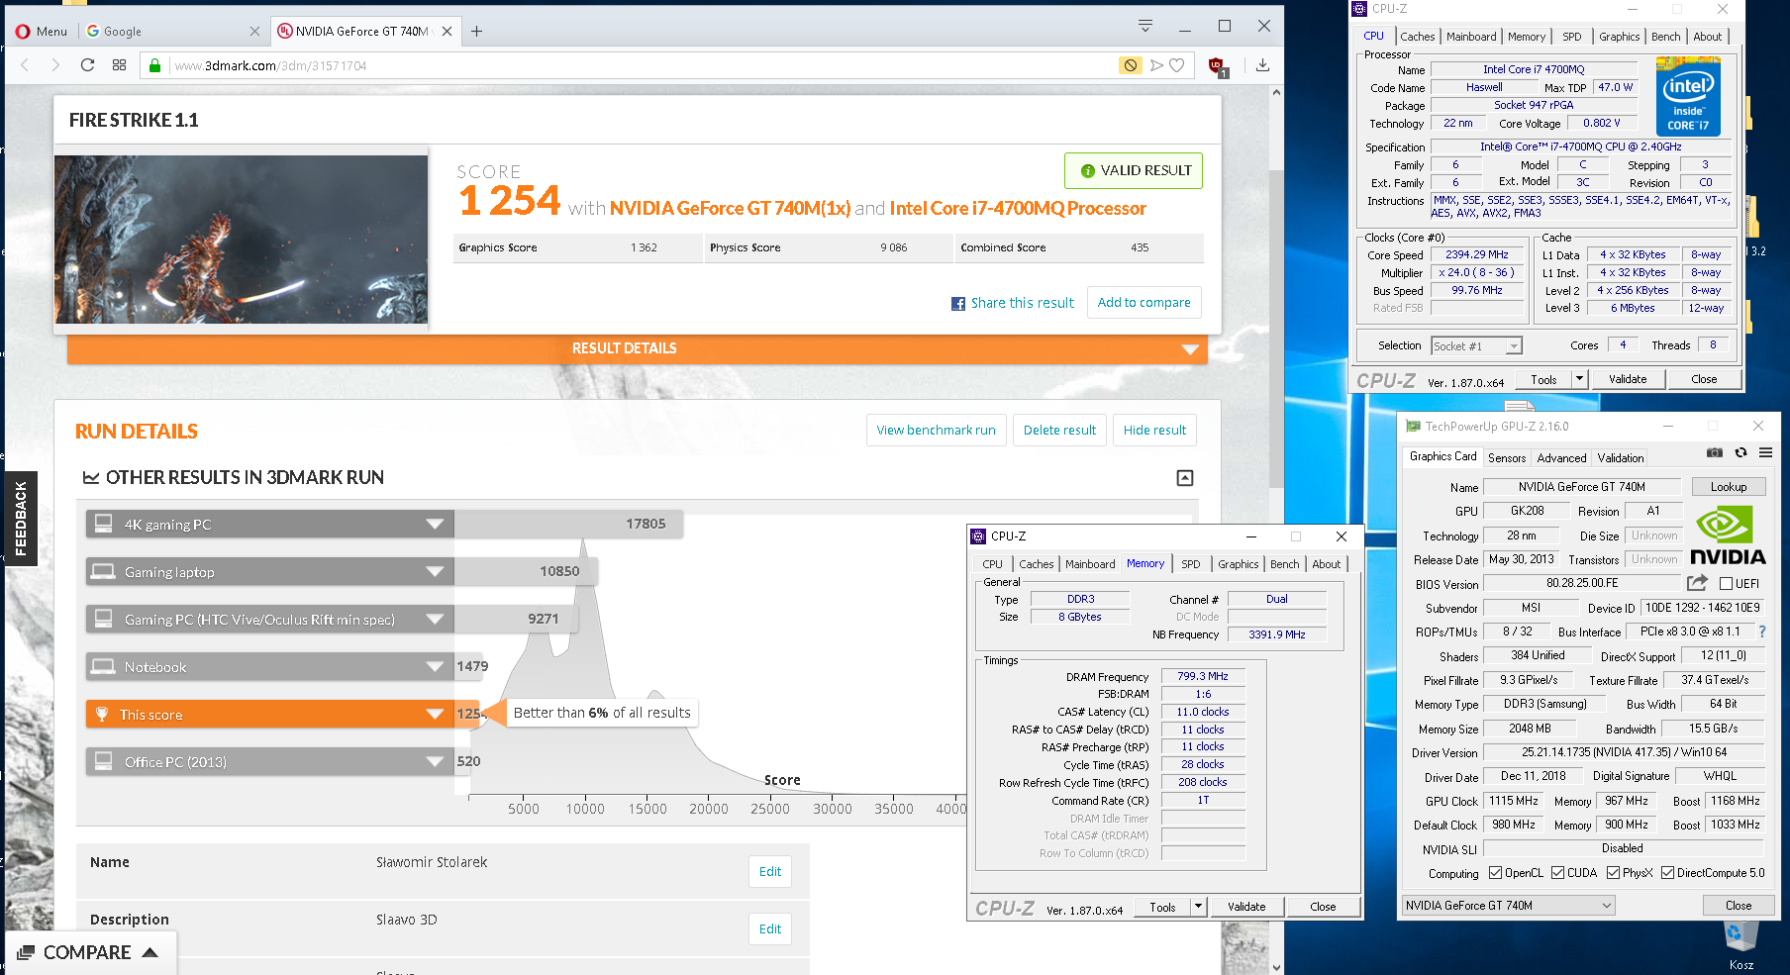Edit the Name field entry
1790x975 pixels.
[x=770, y=872]
